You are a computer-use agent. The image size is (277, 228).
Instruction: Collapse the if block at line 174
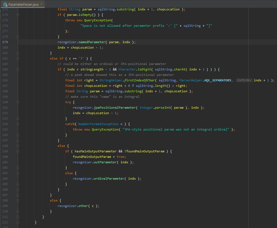click(18, 15)
